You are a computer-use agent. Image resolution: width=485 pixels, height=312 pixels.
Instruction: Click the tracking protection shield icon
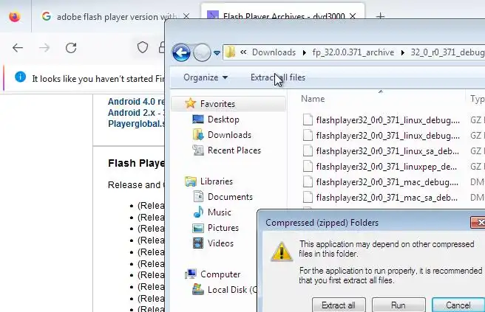143,47
